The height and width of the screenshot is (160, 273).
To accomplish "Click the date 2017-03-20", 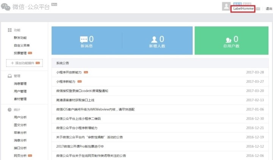I will point(255,91).
